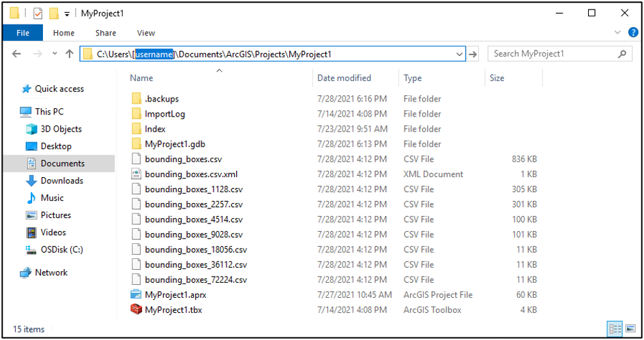Viewport: 644px width, 340px height.
Task: Click the Properties icon in quick access toolbar
Action: (x=38, y=14)
